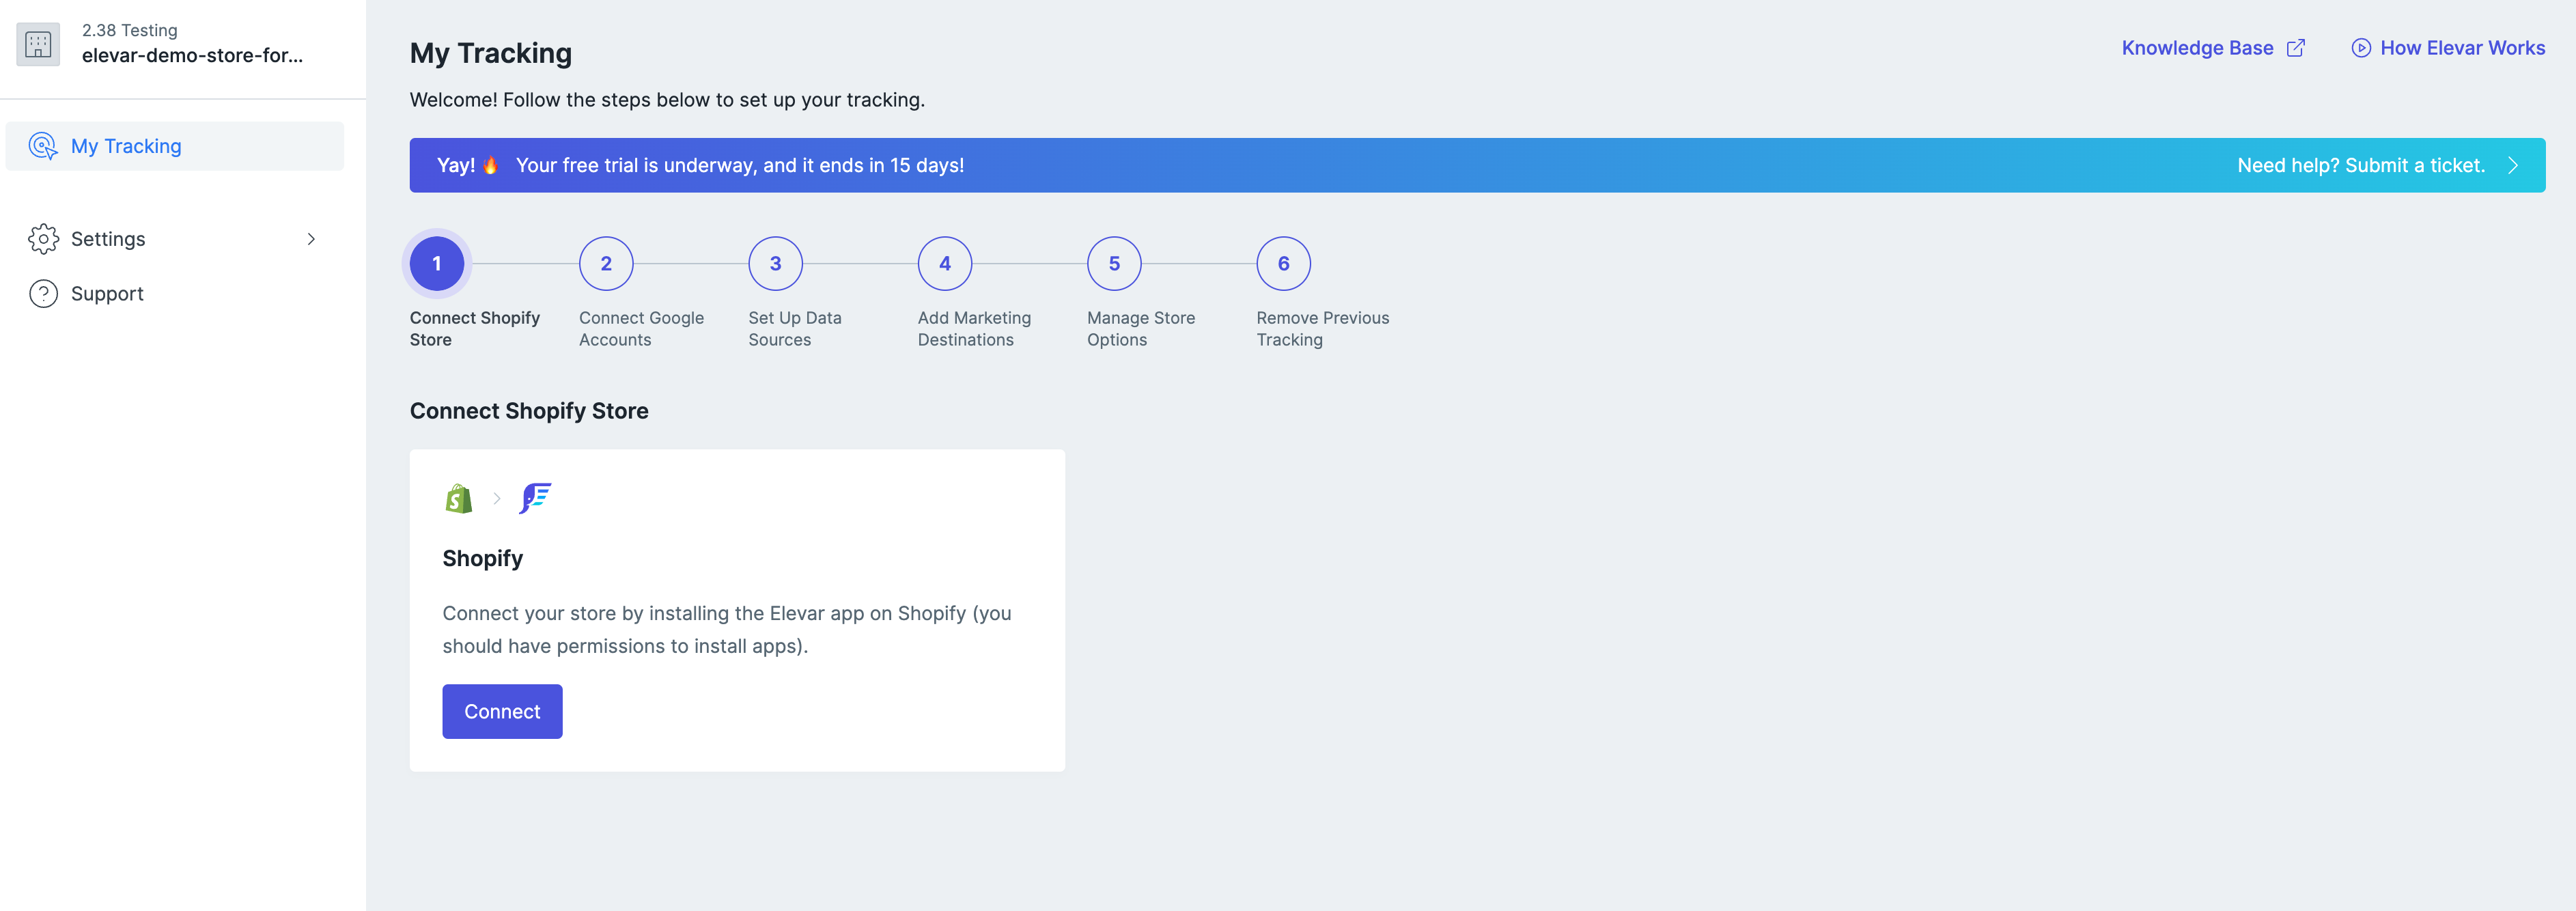Select step 1 Connect Shopify Store
The image size is (2576, 911).
[437, 264]
